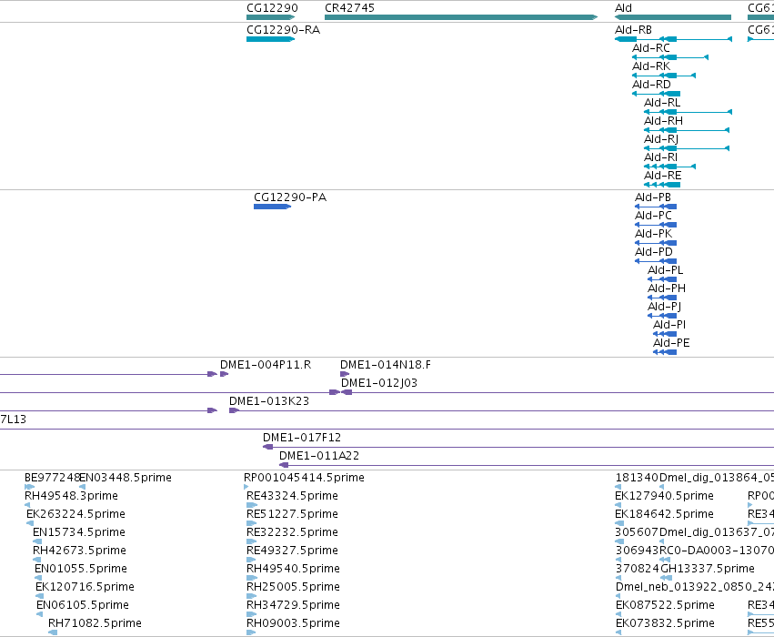Select the CG12290 gene feature
Viewport: 774px width, 637px height.
coord(270,17)
